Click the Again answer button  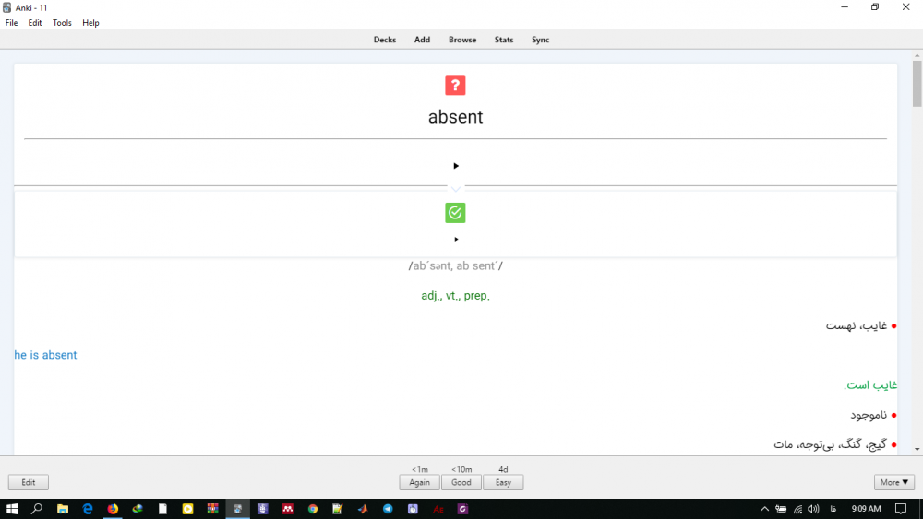tap(419, 482)
